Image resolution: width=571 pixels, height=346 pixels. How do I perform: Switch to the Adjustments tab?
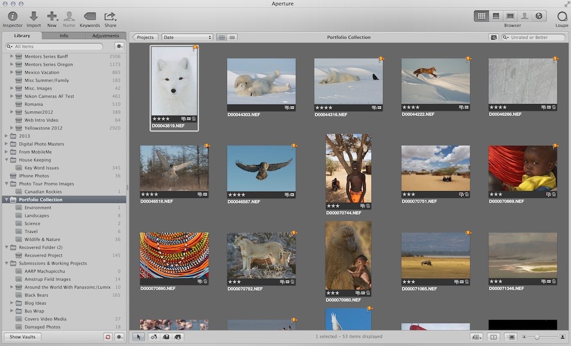pyautogui.click(x=105, y=36)
